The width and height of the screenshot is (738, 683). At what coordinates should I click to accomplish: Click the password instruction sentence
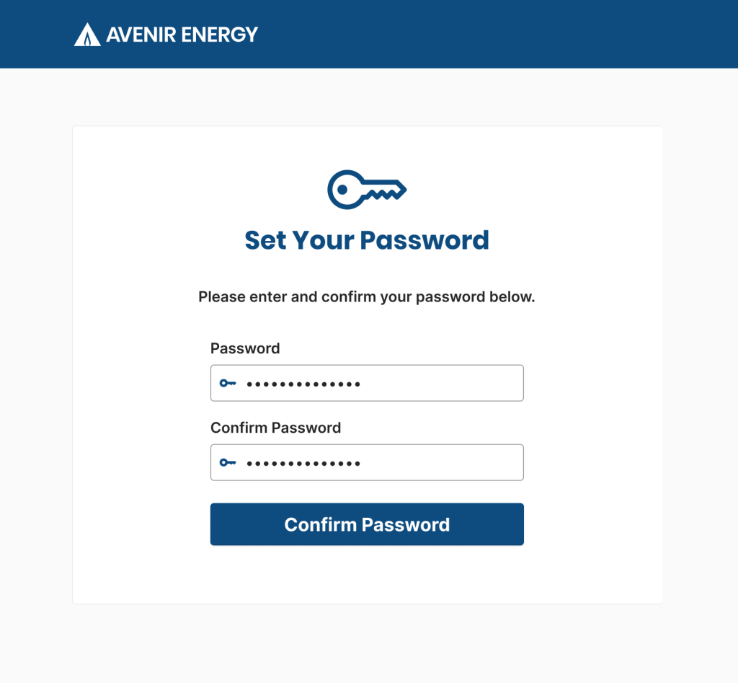[x=367, y=296]
